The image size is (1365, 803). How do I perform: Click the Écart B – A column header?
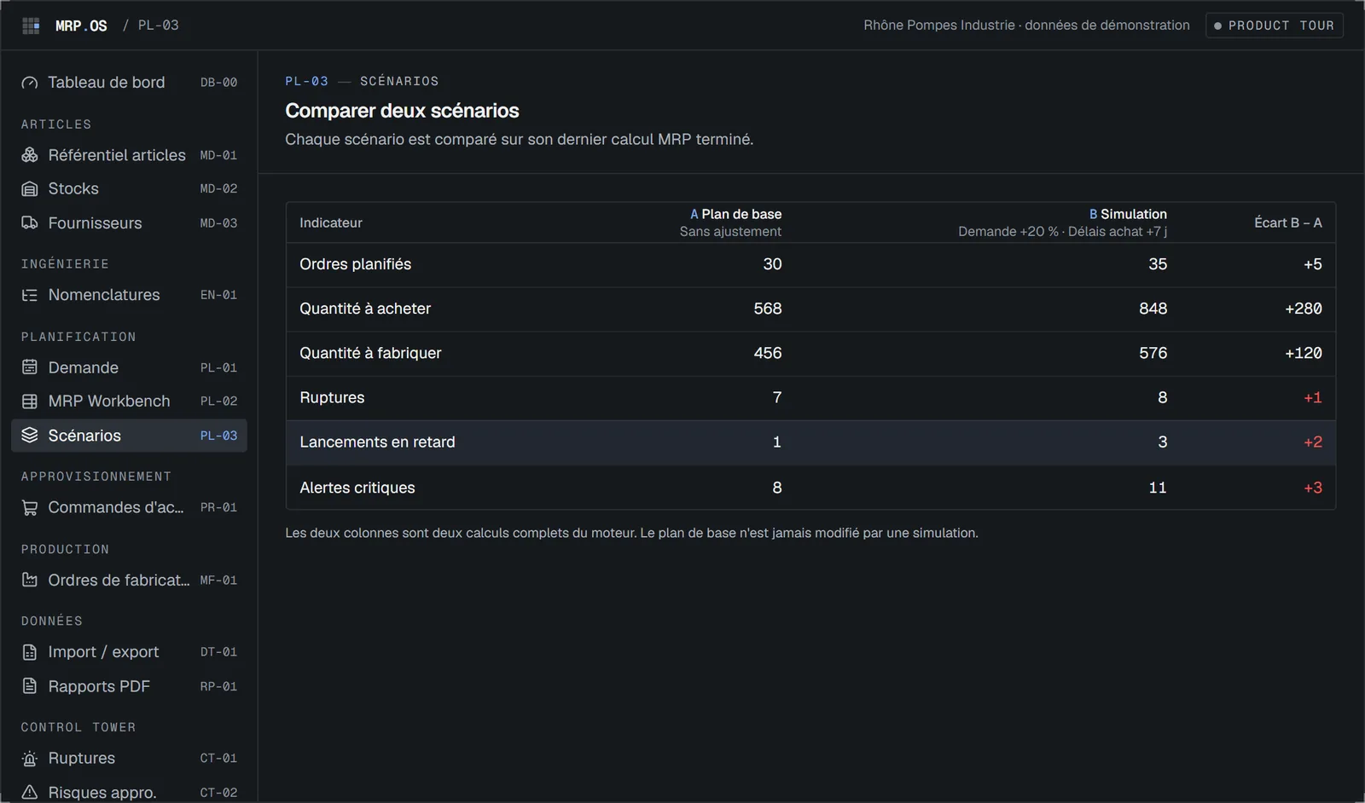(1287, 222)
